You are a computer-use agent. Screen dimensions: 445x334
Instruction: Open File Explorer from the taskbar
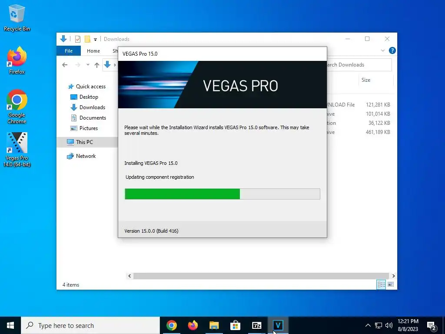[214, 325]
